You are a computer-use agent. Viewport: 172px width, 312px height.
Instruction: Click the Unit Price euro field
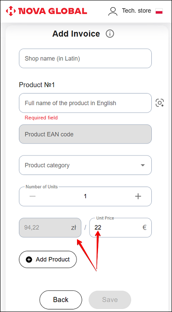[x=120, y=228]
